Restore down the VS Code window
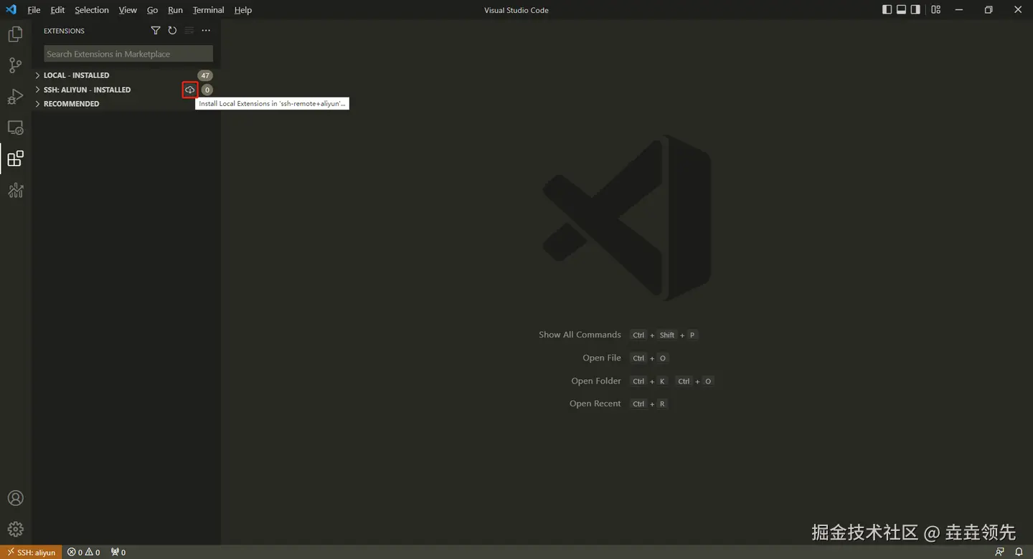The height and width of the screenshot is (559, 1033). click(989, 10)
